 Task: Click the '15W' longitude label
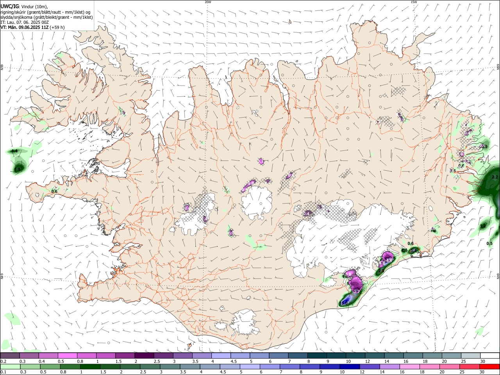(x=414, y=2)
